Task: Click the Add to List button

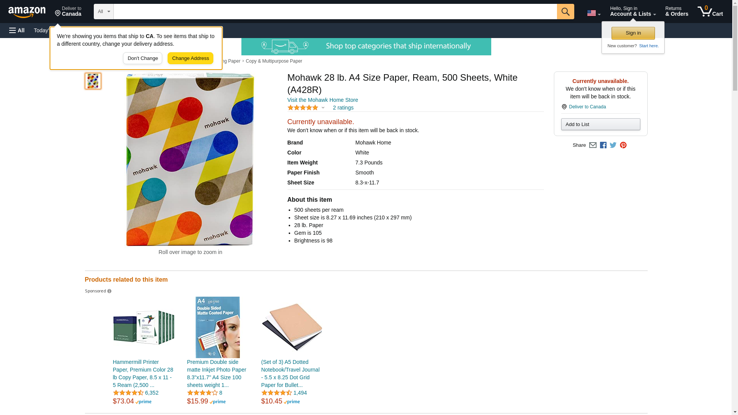Action: [600, 124]
